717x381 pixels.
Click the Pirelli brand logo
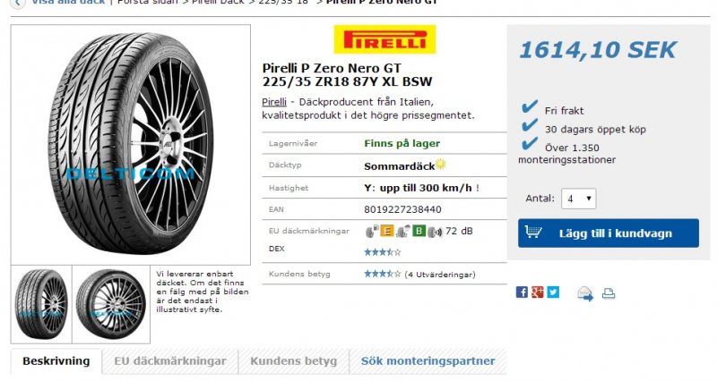point(384,39)
